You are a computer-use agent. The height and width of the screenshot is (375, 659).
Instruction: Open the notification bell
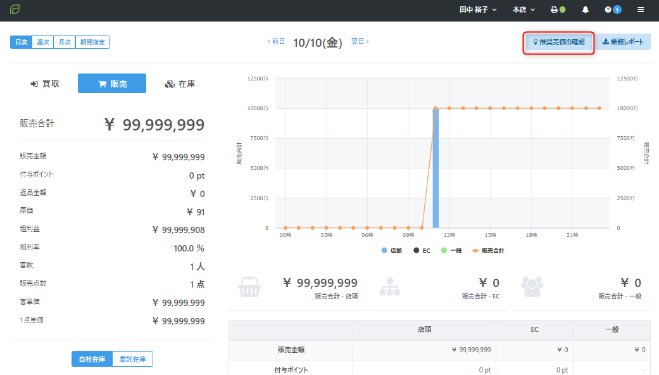coord(585,10)
